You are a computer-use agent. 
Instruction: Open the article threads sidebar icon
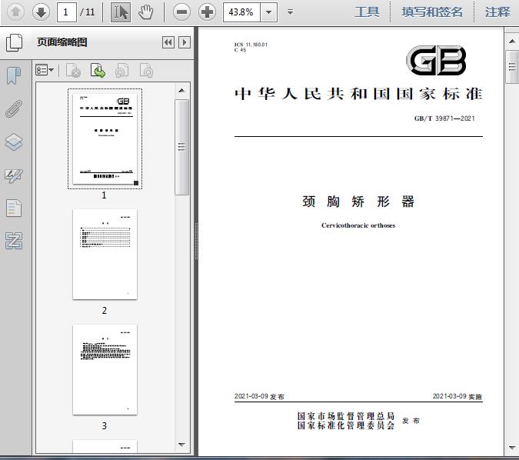click(14, 241)
